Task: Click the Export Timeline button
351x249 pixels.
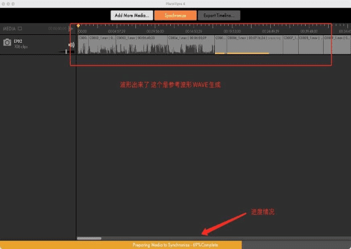Action: point(219,16)
